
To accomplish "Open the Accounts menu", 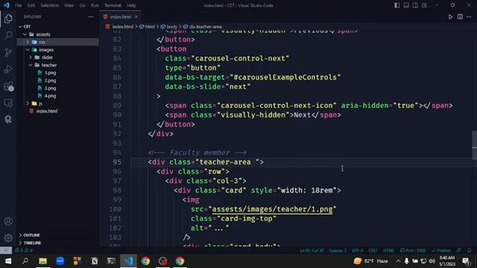I will point(8,221).
